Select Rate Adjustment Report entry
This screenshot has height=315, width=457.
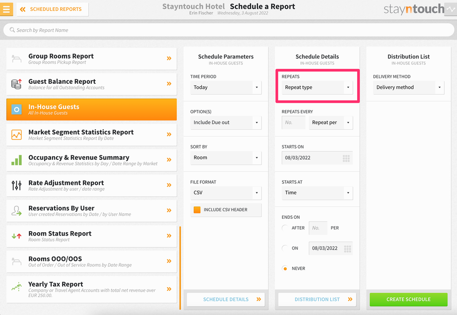click(91, 186)
